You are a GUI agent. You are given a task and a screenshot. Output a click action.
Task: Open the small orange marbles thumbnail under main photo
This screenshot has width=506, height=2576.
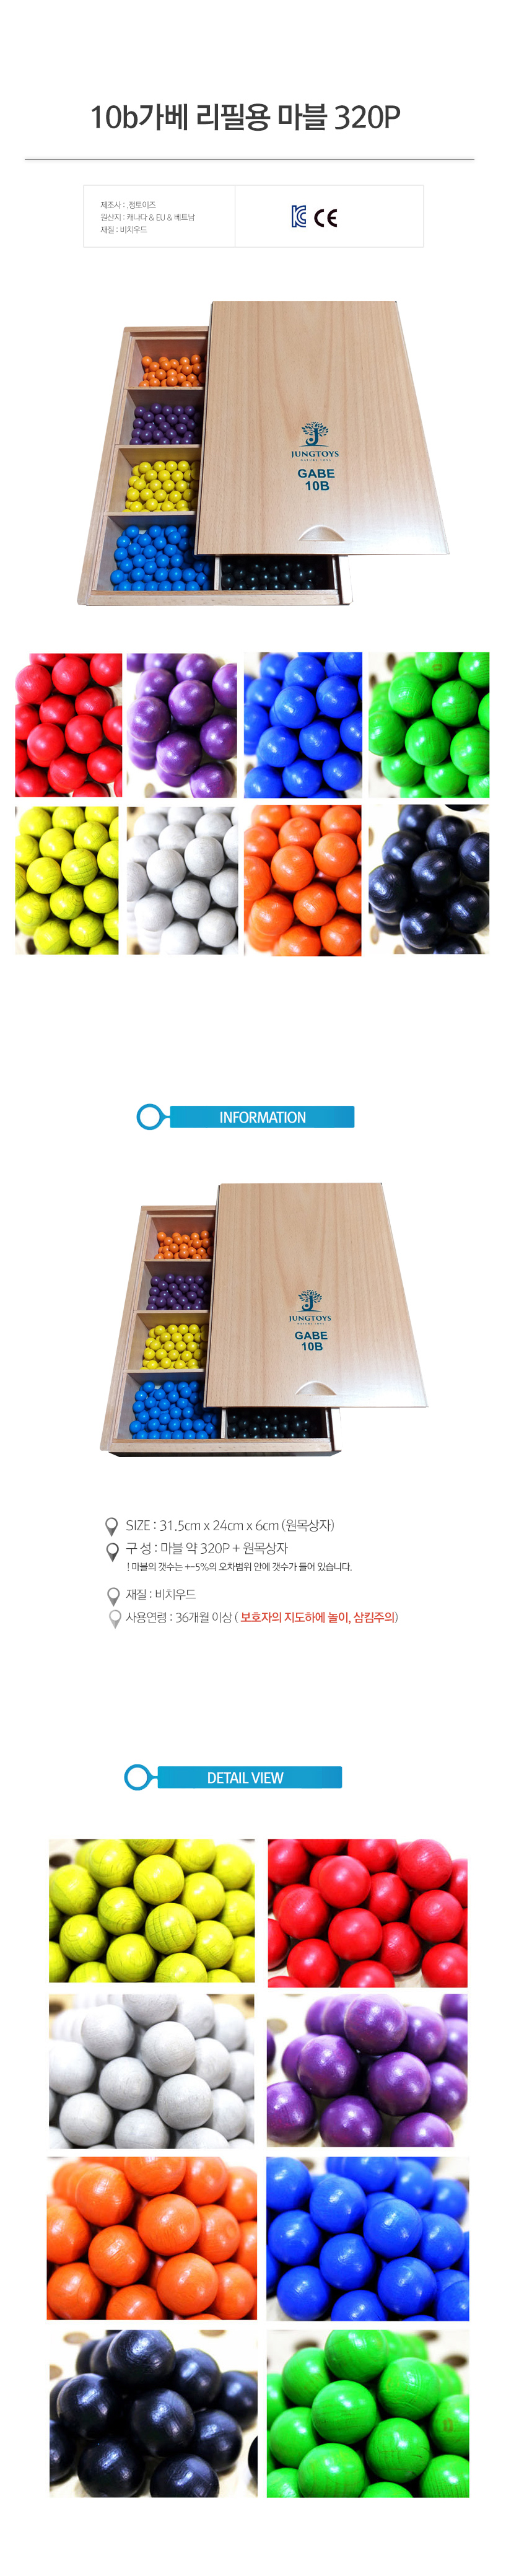click(x=303, y=880)
